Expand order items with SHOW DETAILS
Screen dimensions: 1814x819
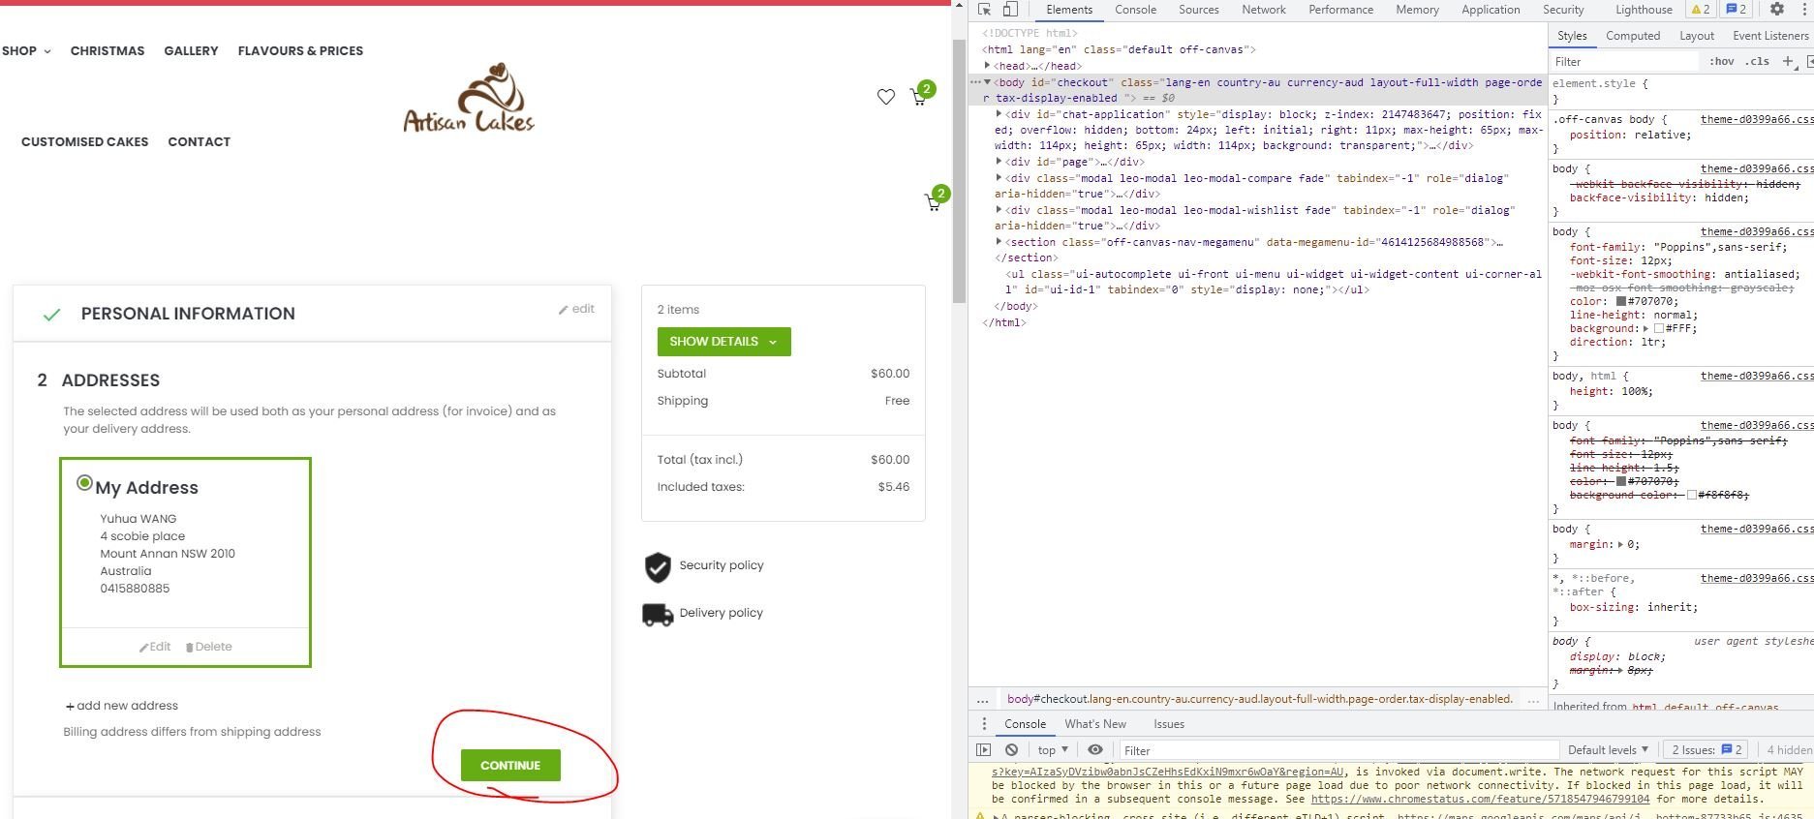(x=723, y=342)
